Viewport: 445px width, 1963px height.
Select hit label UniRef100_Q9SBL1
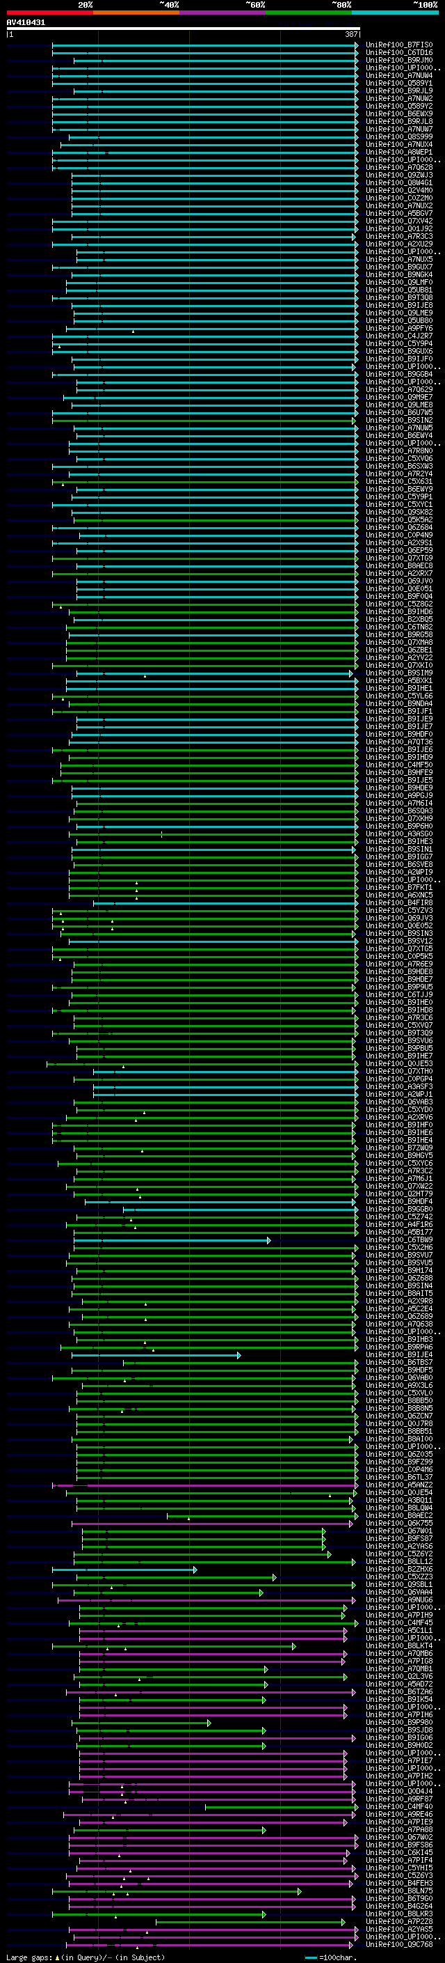point(399,1584)
